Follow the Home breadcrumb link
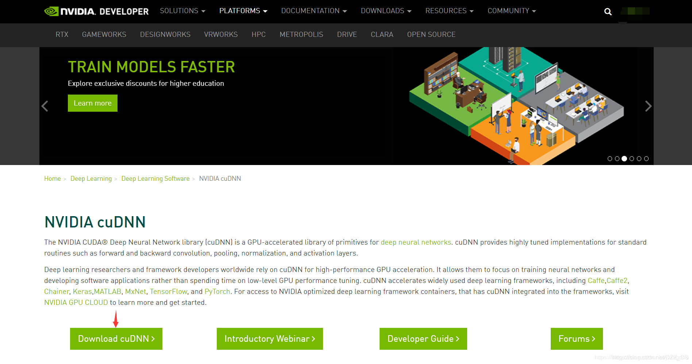692x364 pixels. (x=53, y=179)
